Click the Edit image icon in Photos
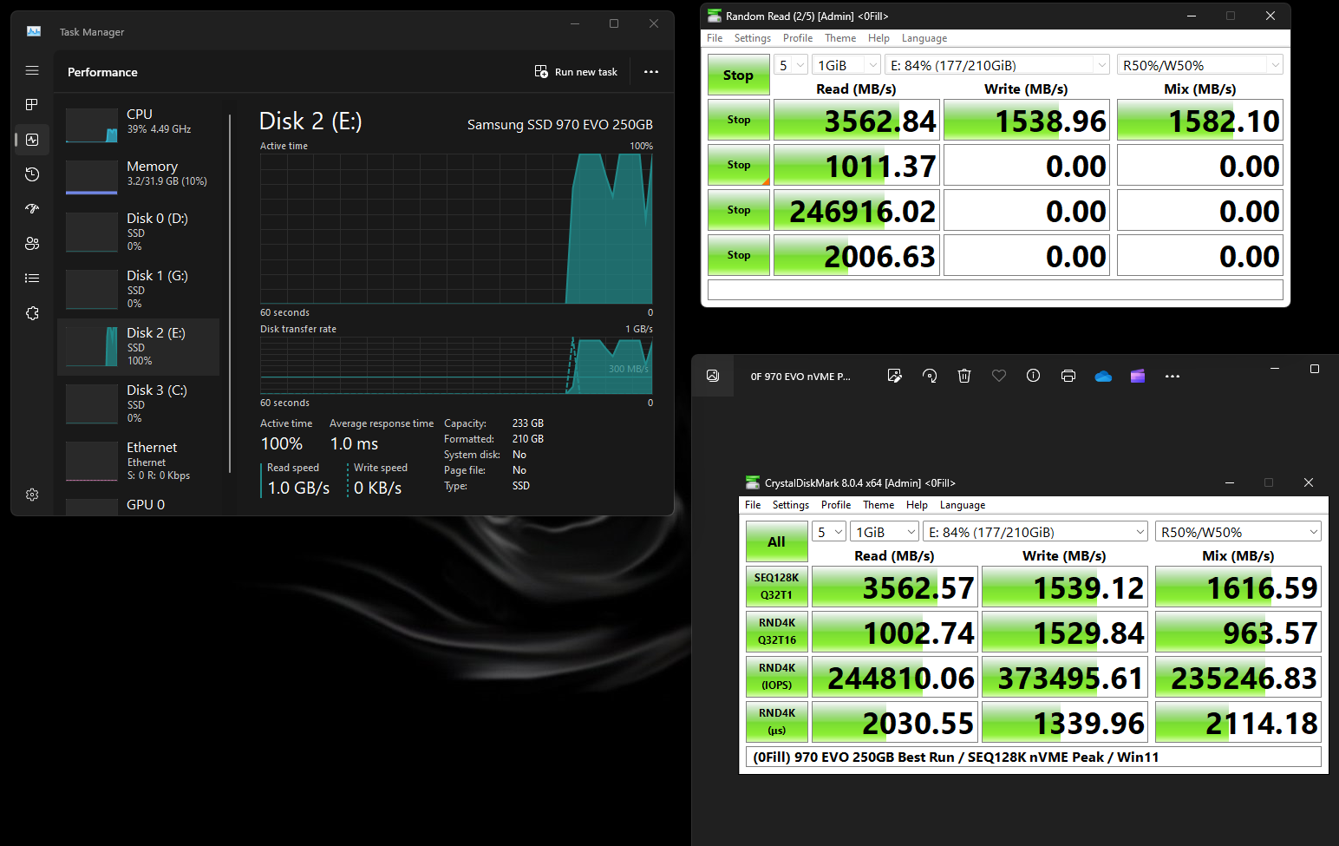1339x846 pixels. [895, 376]
